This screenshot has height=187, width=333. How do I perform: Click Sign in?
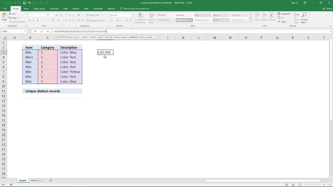[294, 3]
